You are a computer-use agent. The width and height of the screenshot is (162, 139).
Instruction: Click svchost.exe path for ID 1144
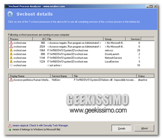coord(67,58)
